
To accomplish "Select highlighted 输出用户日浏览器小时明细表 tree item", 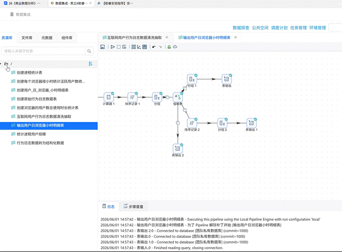I will tap(49, 126).
